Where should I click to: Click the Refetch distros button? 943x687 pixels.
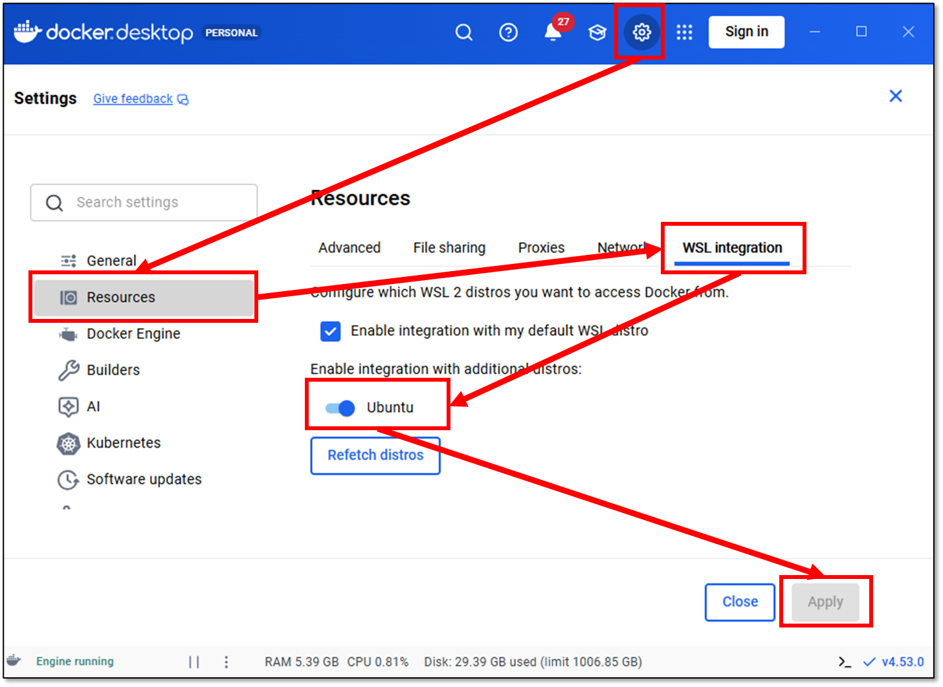[x=375, y=455]
